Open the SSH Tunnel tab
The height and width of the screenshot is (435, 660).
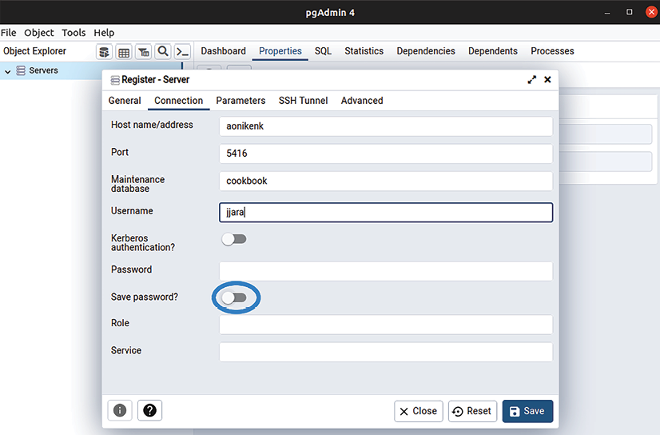coord(303,101)
